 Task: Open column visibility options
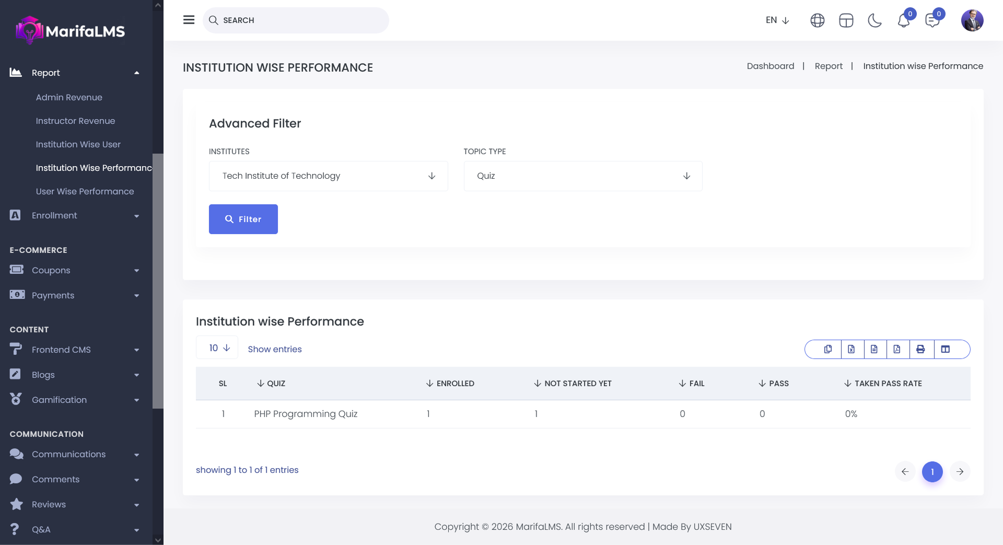(x=945, y=349)
